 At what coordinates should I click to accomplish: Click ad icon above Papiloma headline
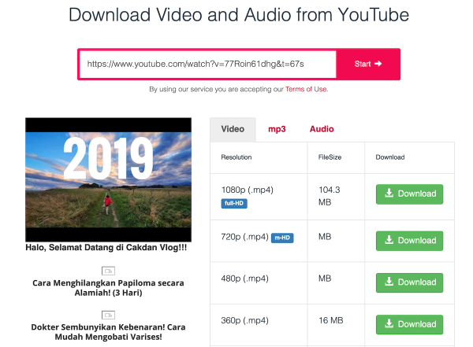pyautogui.click(x=108, y=271)
